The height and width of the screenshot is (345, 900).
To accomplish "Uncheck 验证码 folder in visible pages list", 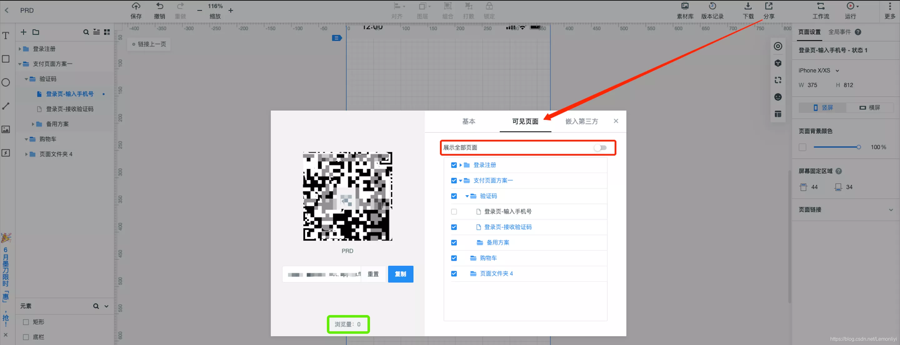I will point(454,196).
